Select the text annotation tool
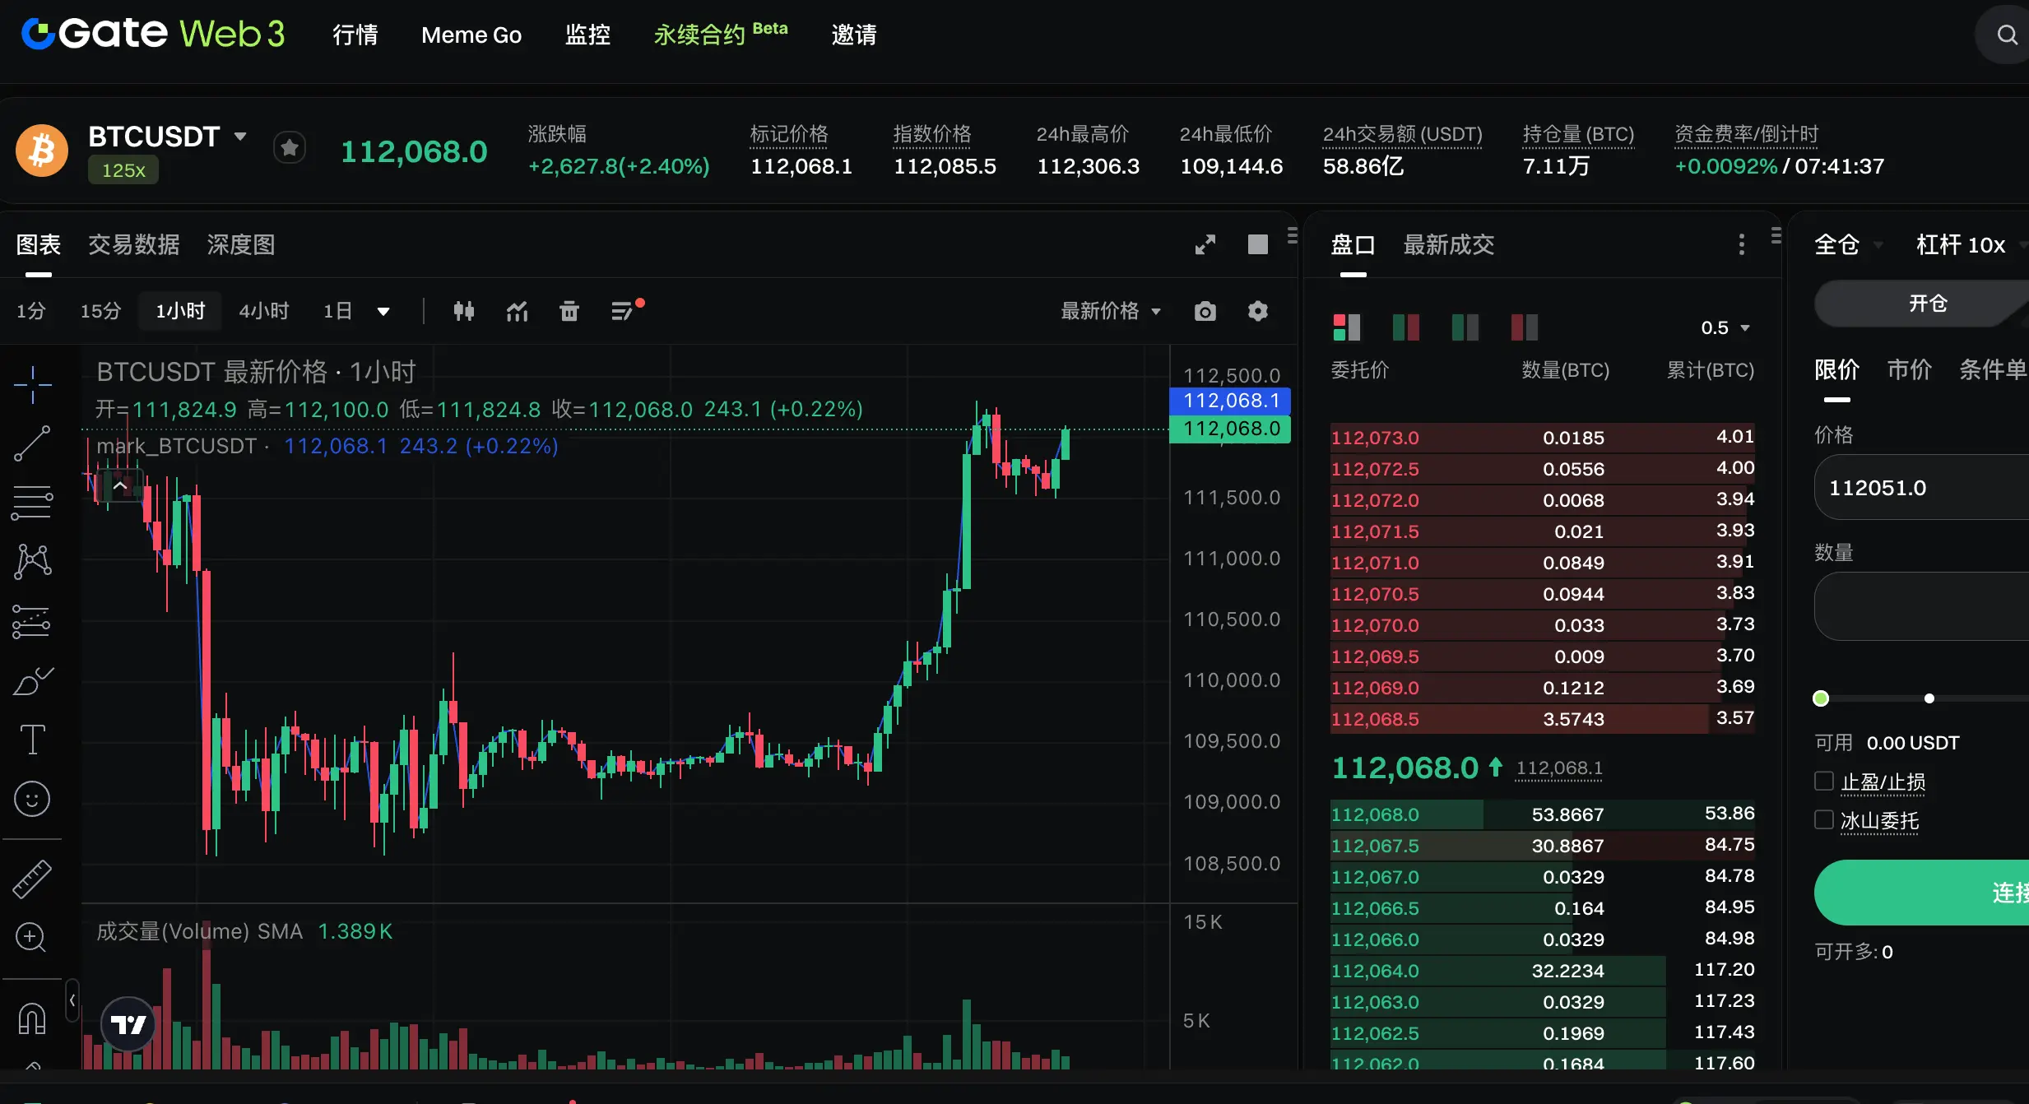The width and height of the screenshot is (2029, 1104). [x=32, y=739]
